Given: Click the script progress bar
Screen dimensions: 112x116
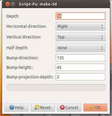Looking at the screenshot, I should click(x=56, y=88).
